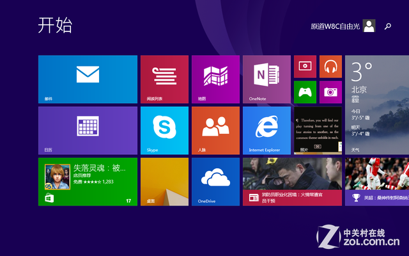Open the Xbox Games controller tile
Viewport: 409px width, 256px height.
(305, 92)
